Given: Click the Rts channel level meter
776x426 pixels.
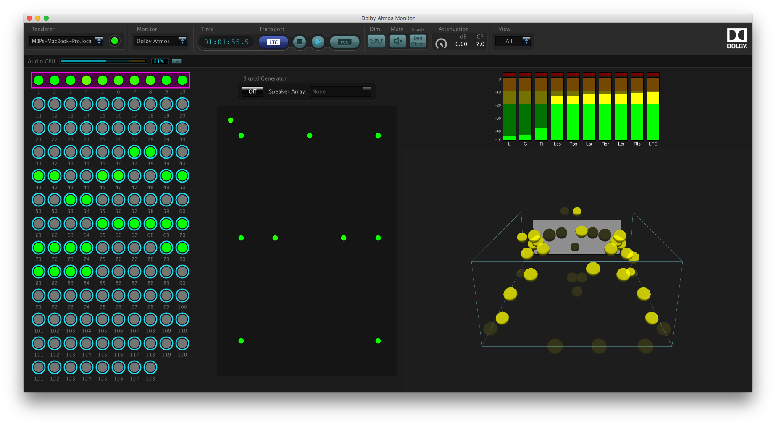Looking at the screenshot, I should [637, 106].
